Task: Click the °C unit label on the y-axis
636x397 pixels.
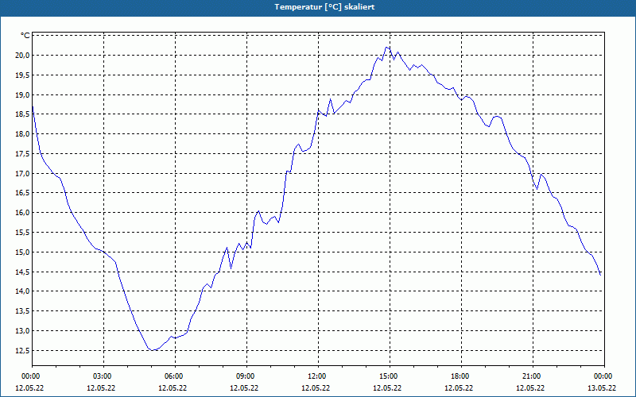Action: [x=25, y=36]
